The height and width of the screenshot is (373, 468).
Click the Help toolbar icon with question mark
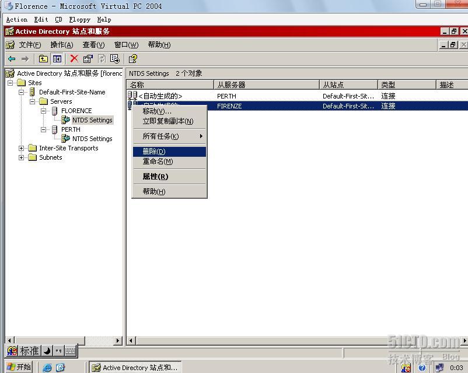click(133, 59)
